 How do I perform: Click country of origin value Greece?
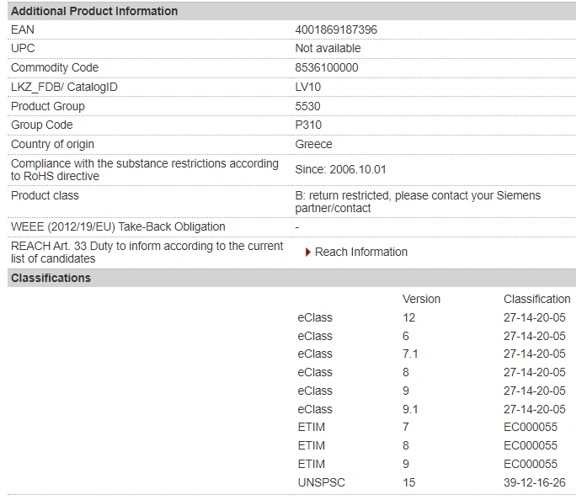[x=313, y=144]
